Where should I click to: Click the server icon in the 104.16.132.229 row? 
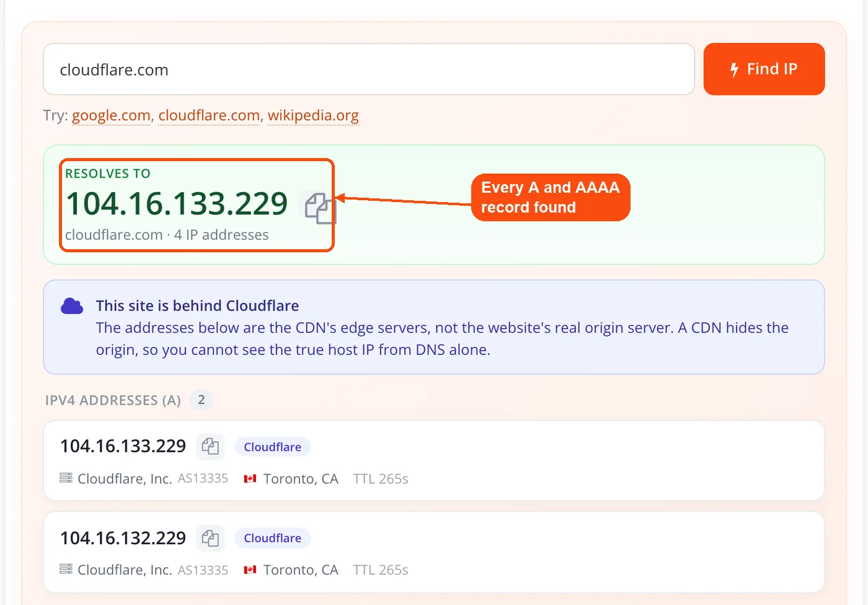pyautogui.click(x=66, y=569)
